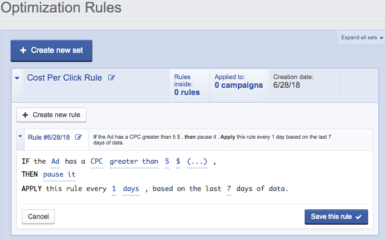The height and width of the screenshot is (240, 385).
Task: Change the 'pause it' action
Action: [x=59, y=175]
